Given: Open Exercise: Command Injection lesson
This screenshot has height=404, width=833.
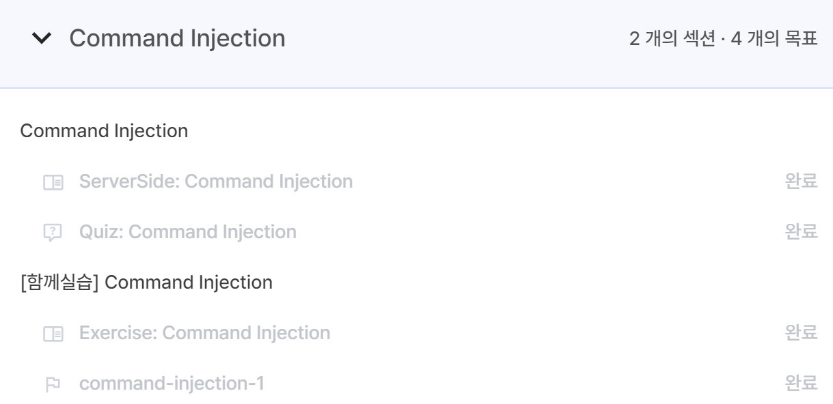Looking at the screenshot, I should pos(204,333).
